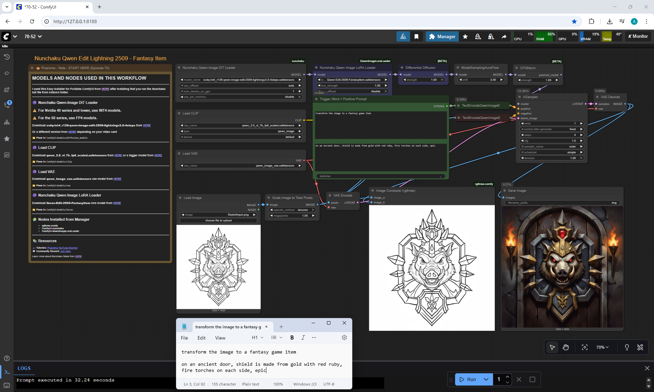Open the 70% zoom dropdown
Image resolution: width=654 pixels, height=392 pixels.
coord(602,347)
